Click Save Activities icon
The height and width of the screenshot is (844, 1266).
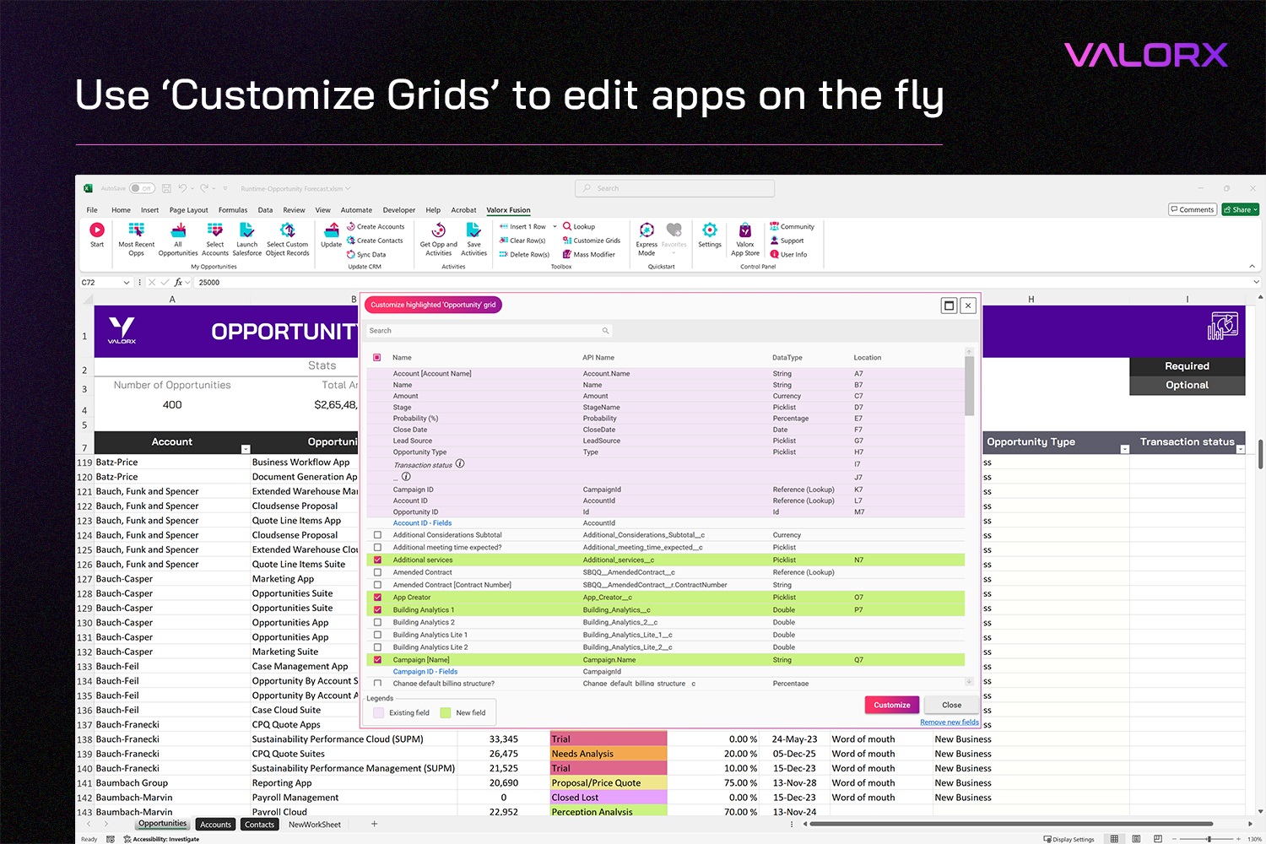click(473, 230)
